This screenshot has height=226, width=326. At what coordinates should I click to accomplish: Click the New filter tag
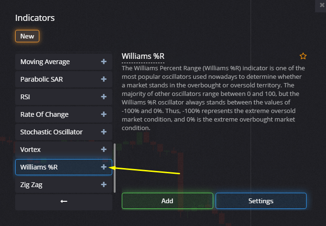(27, 36)
